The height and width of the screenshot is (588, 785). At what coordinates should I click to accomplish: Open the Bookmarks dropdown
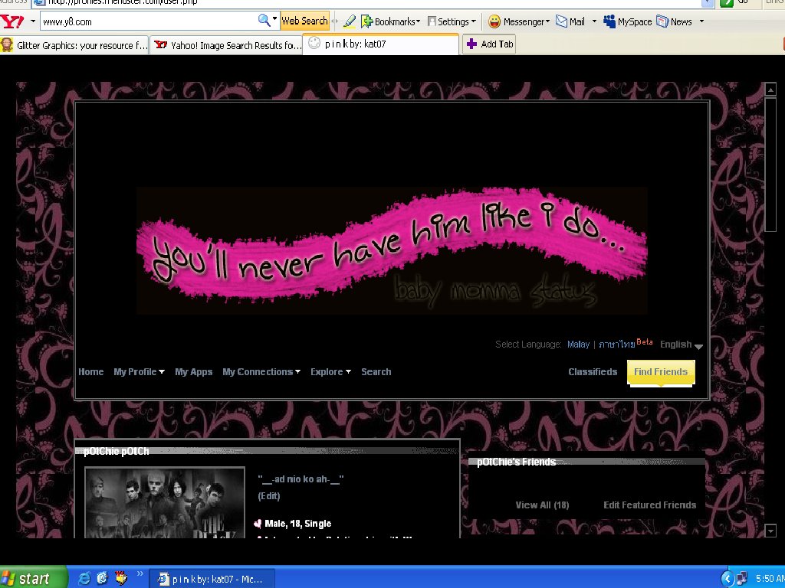[418, 21]
